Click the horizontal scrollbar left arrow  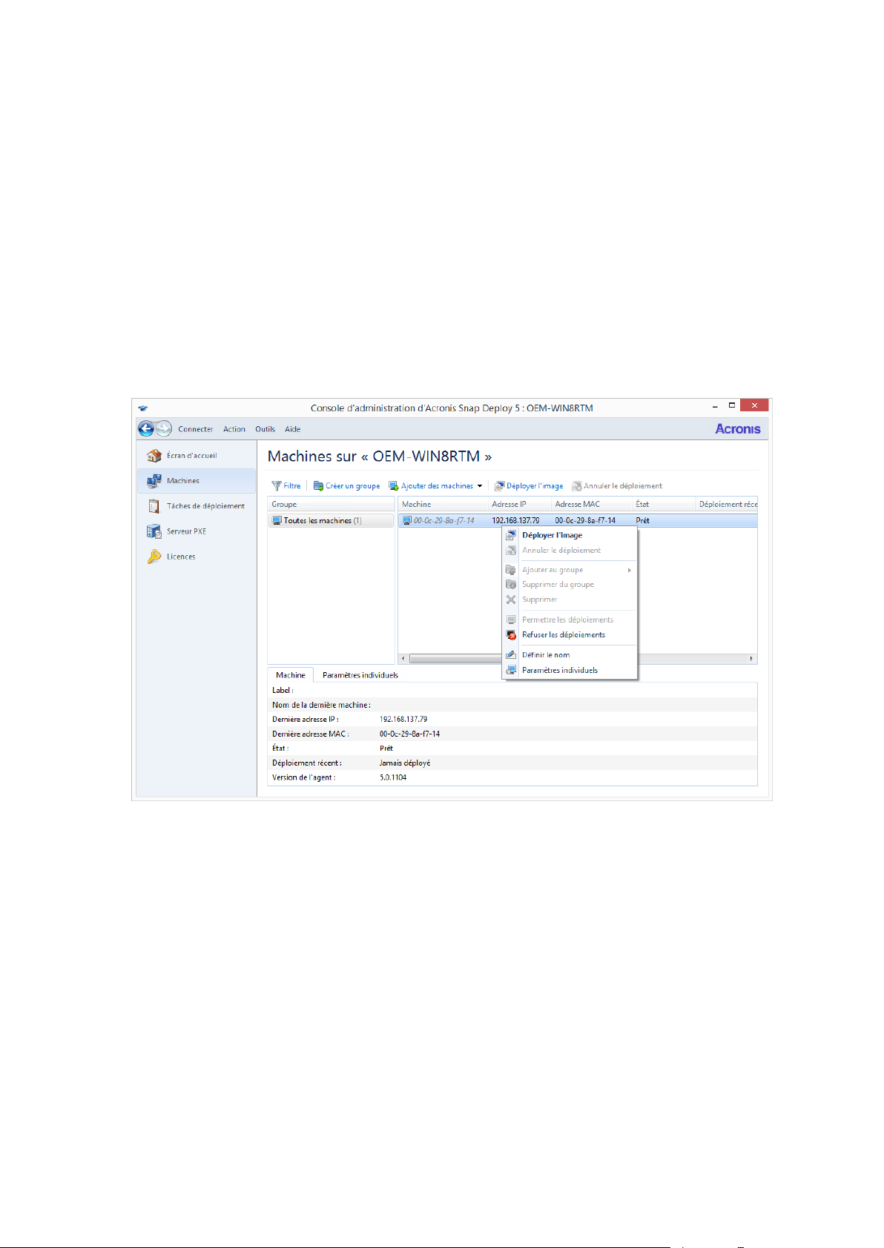[403, 658]
